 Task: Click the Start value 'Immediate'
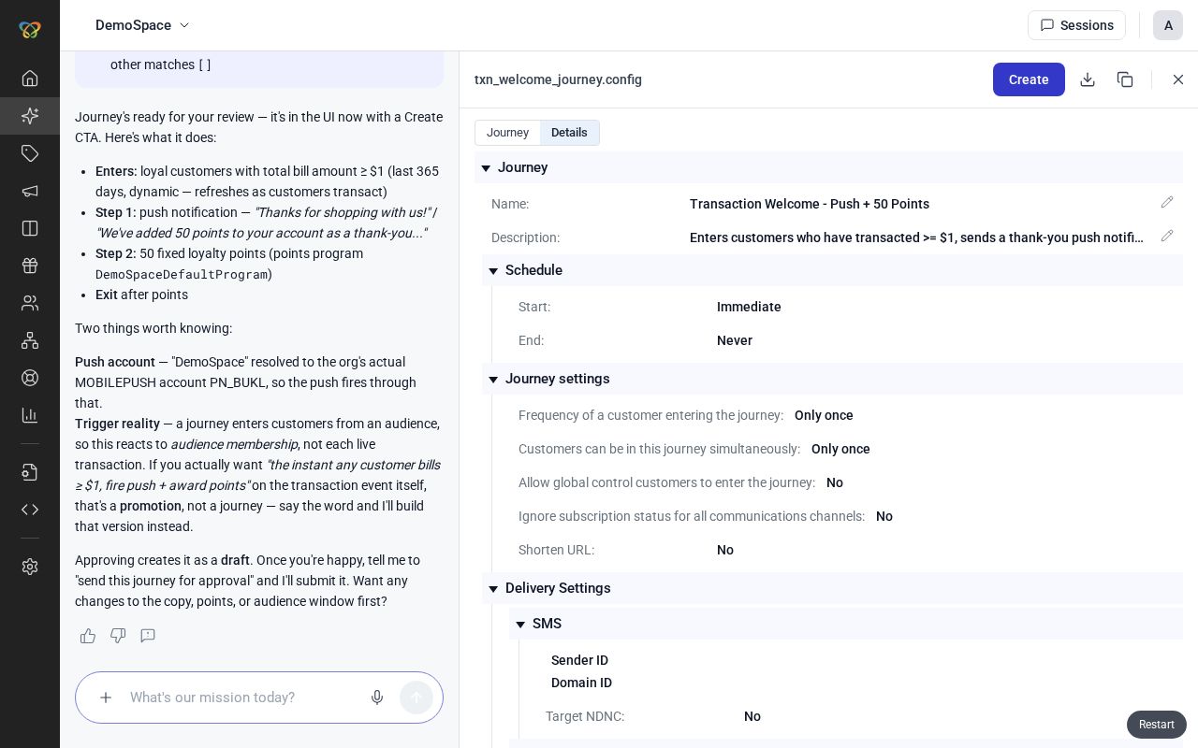[x=749, y=307]
